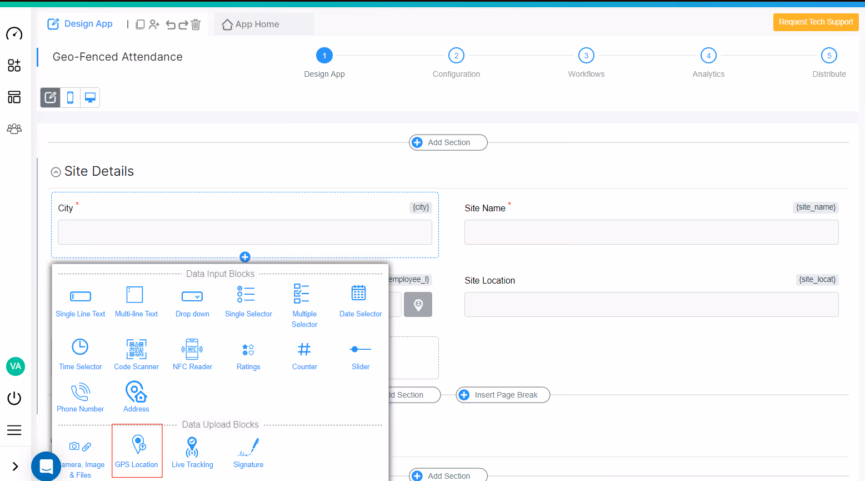865x481 pixels.
Task: Click Request Tech Support button
Action: point(816,22)
